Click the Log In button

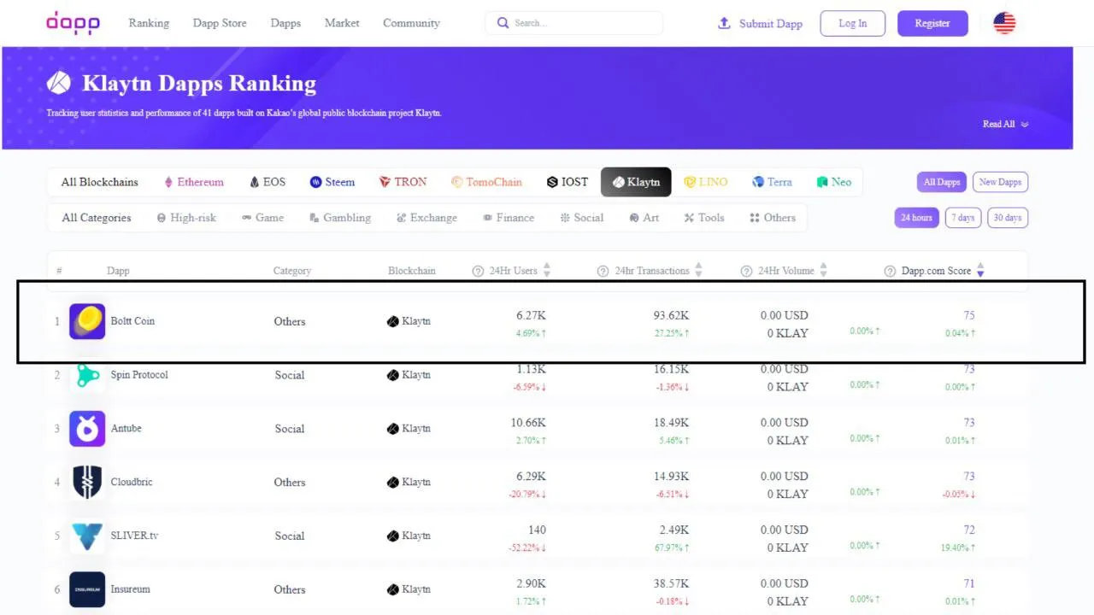point(852,23)
